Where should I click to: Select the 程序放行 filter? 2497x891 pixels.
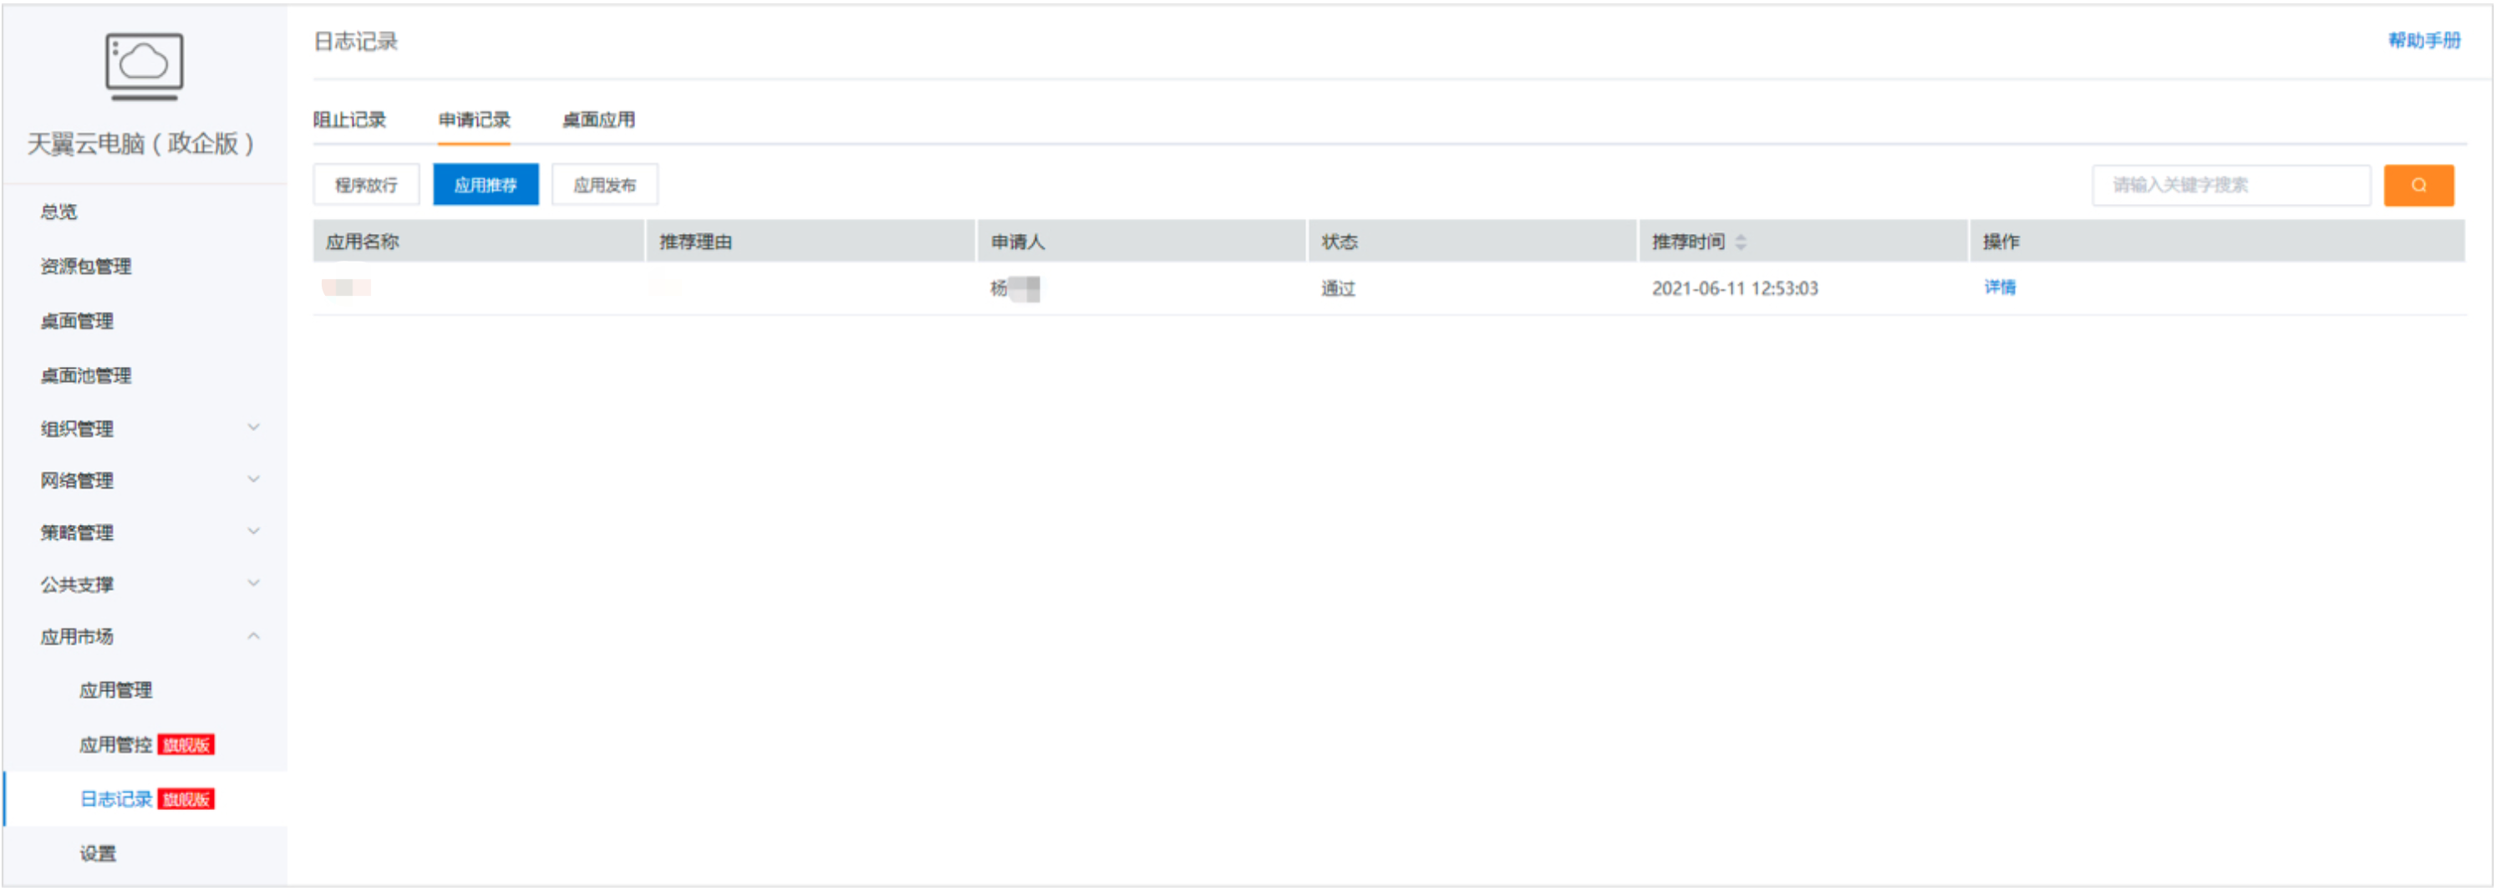[x=365, y=184]
